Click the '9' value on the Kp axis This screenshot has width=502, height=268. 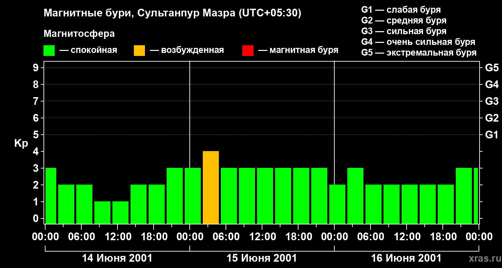pyautogui.click(x=36, y=68)
